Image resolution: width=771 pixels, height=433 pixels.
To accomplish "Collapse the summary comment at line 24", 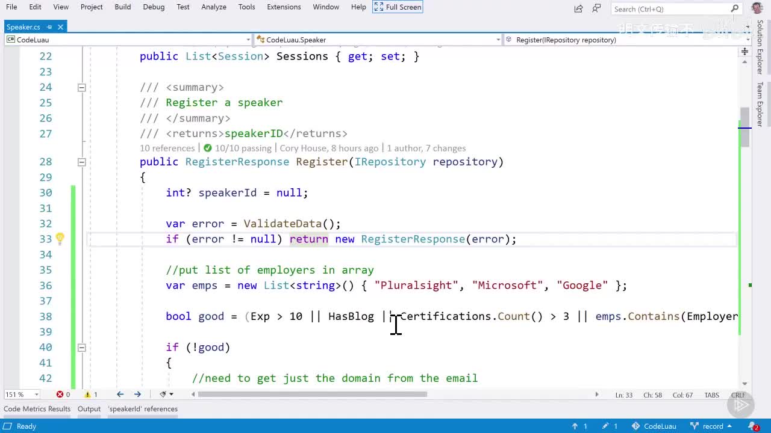I will [x=81, y=87].
